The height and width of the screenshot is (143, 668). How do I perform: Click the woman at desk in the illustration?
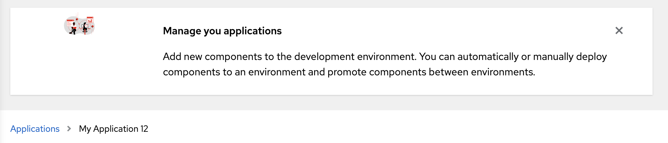pos(85,28)
